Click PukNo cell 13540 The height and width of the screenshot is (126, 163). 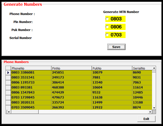(112, 82)
